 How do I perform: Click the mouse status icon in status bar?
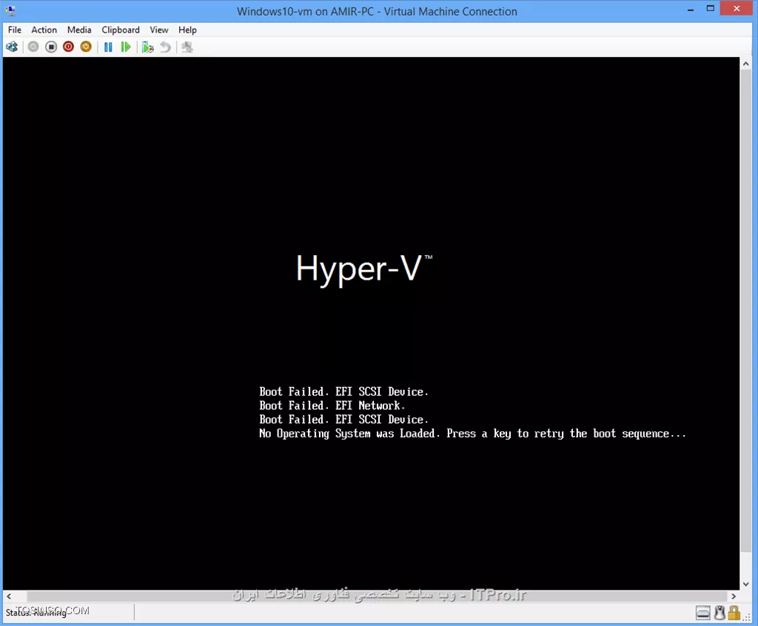720,613
